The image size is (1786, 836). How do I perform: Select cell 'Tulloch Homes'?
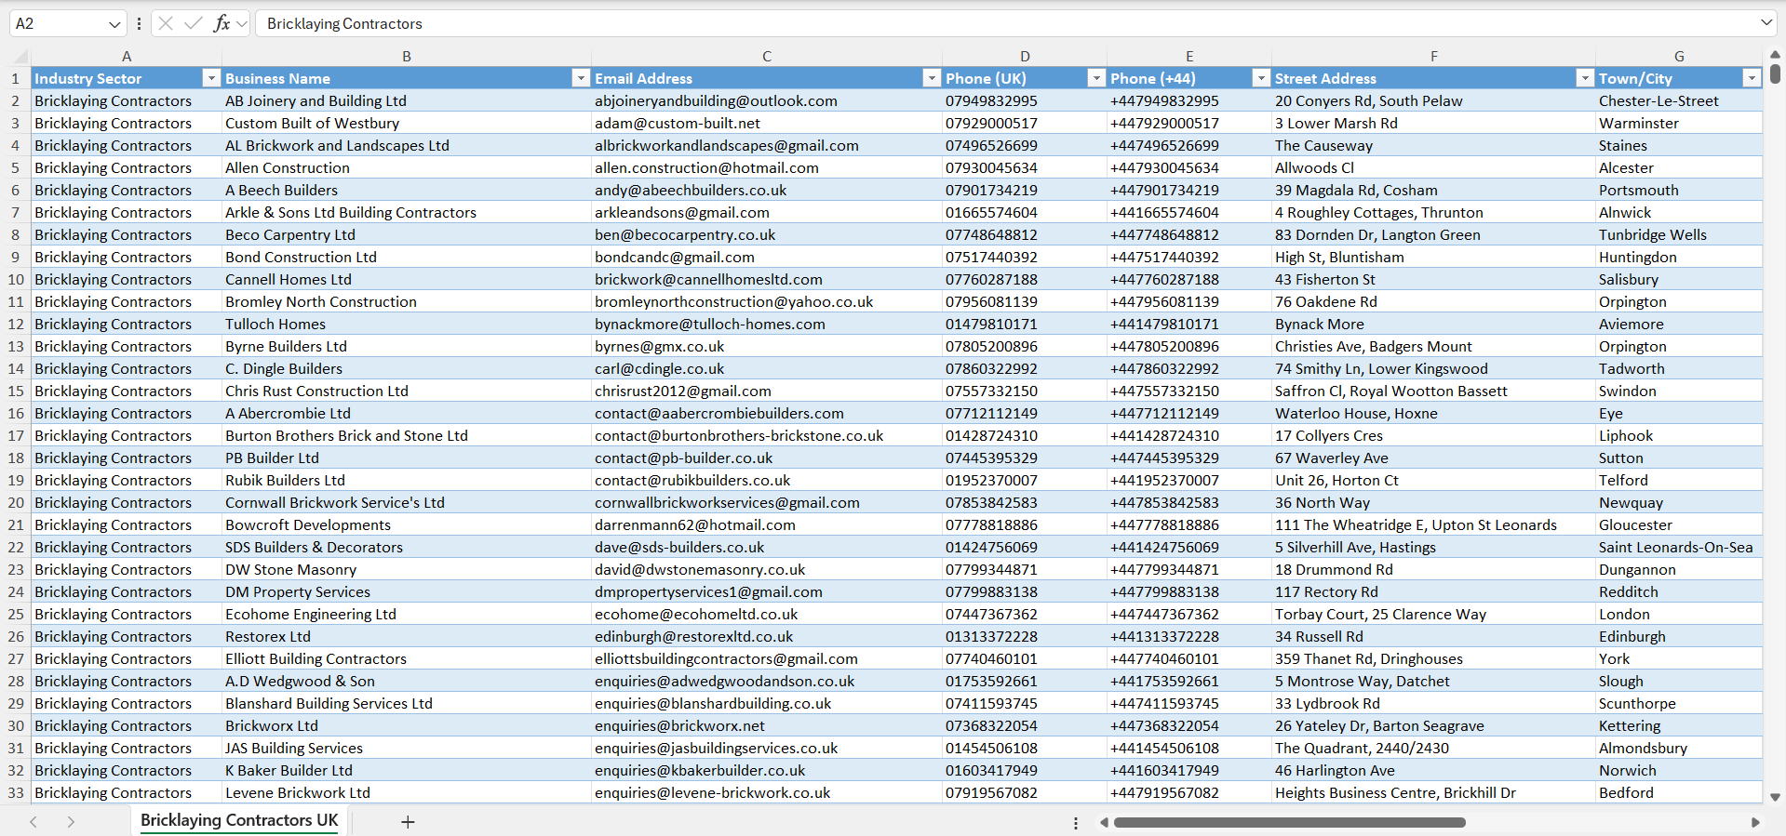pos(407,324)
